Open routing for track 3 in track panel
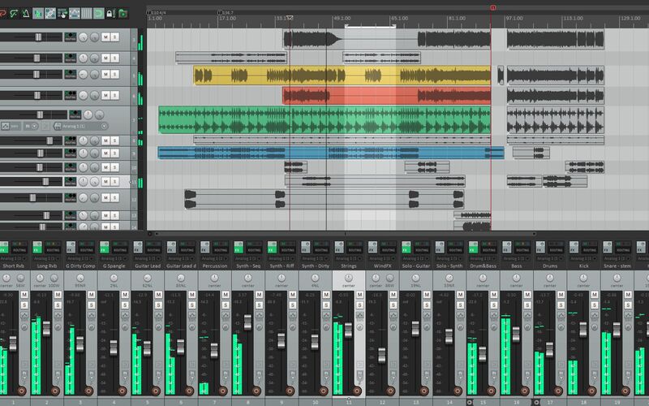Viewport: 649px width, 406px height. (71, 37)
